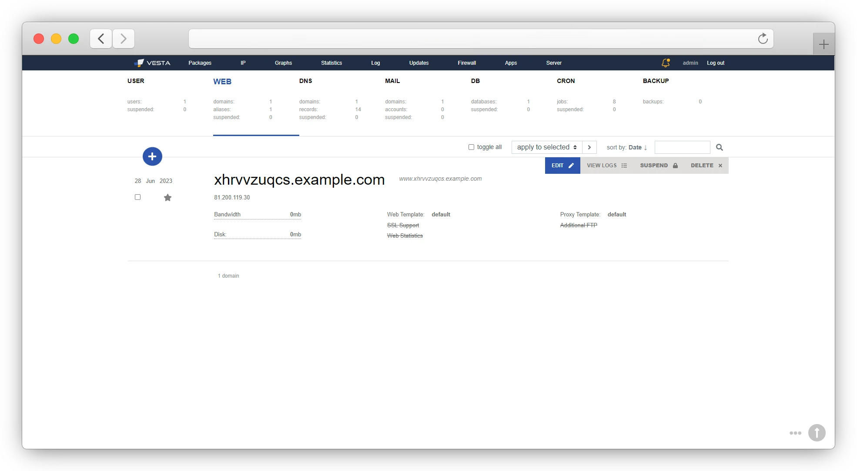
Task: Click the scroll-to-top arrow button
Action: pyautogui.click(x=817, y=433)
